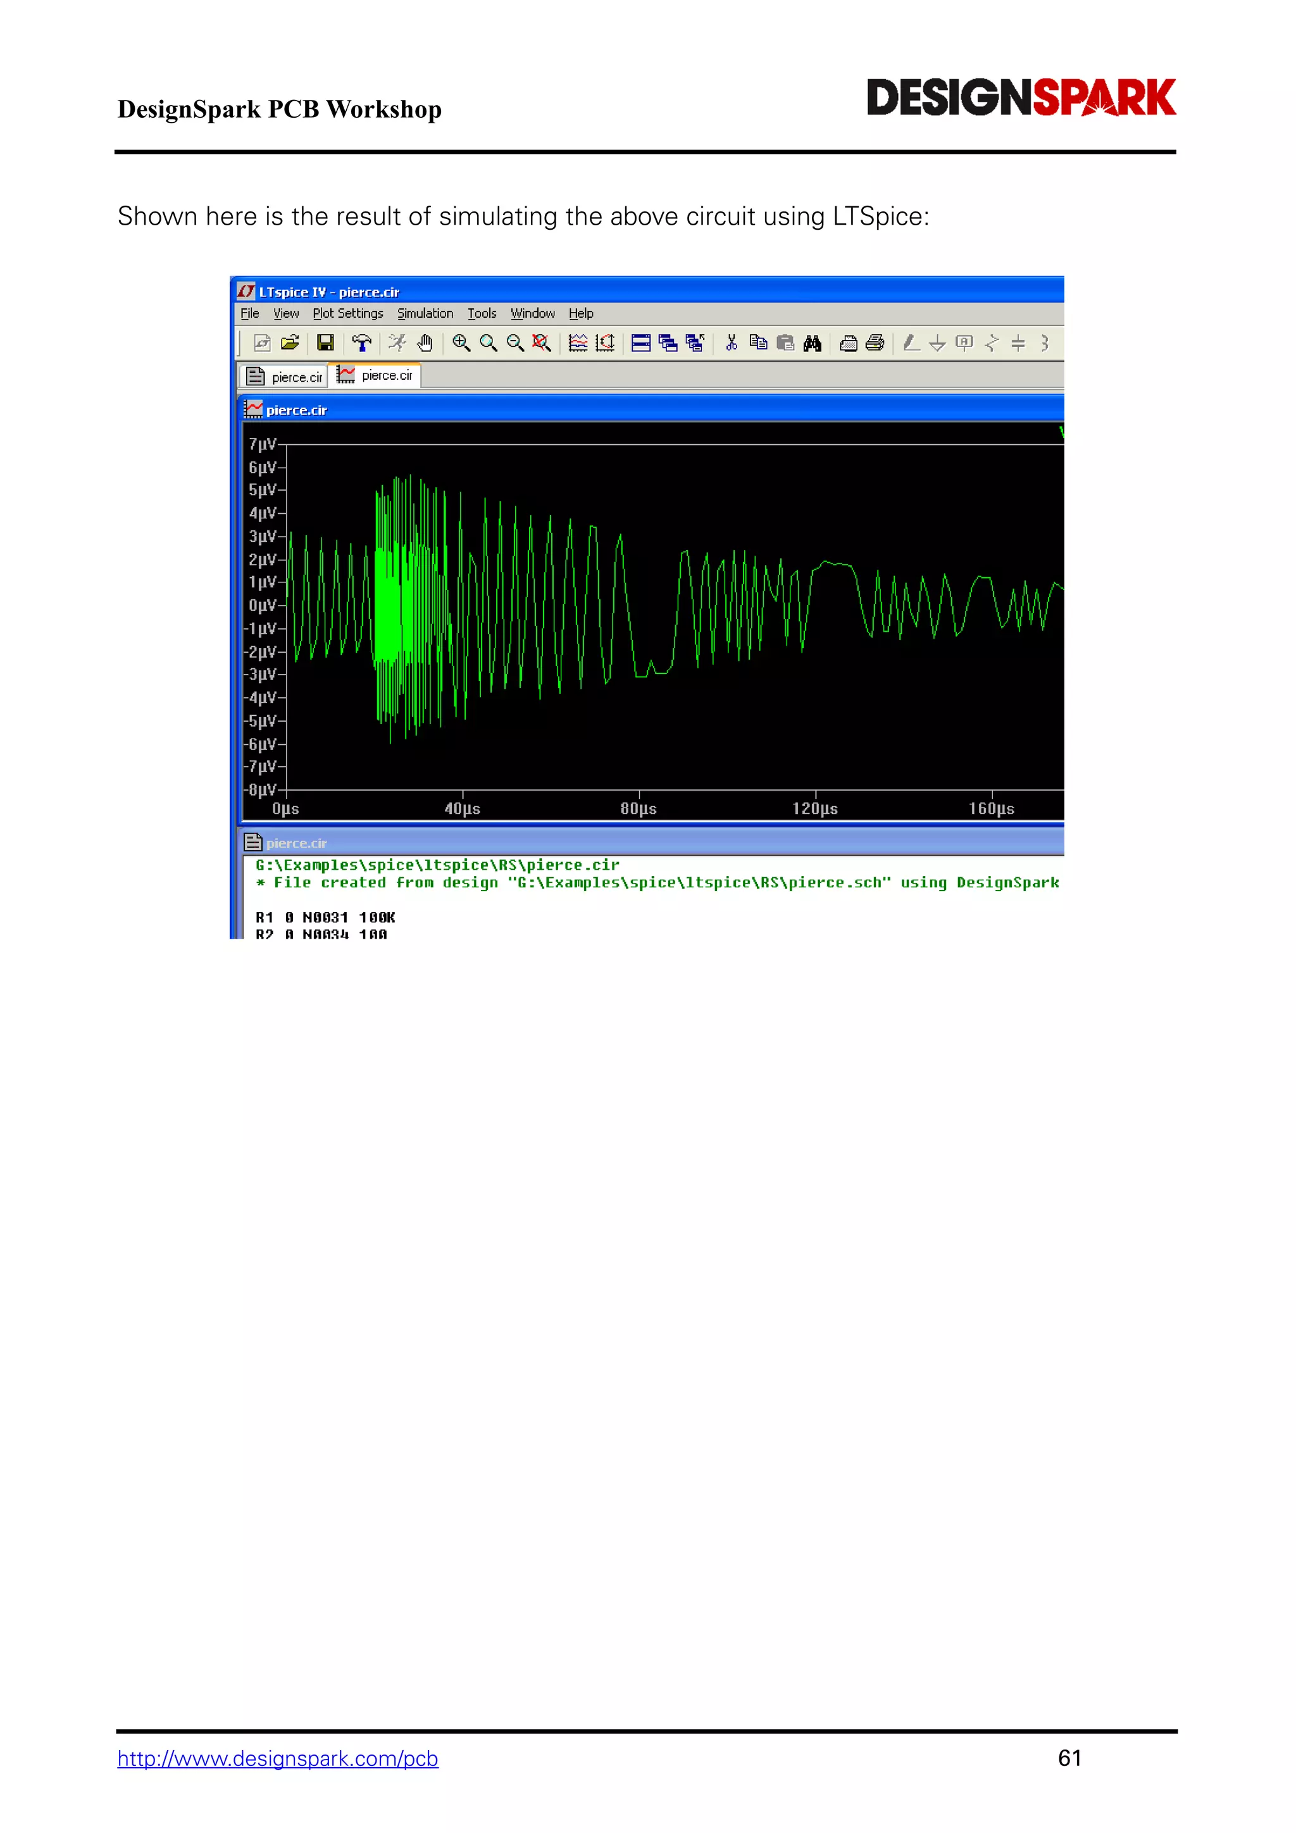Screen dimensions: 1296x1833
Task: Click the Close All Windows icon
Action: (x=695, y=343)
